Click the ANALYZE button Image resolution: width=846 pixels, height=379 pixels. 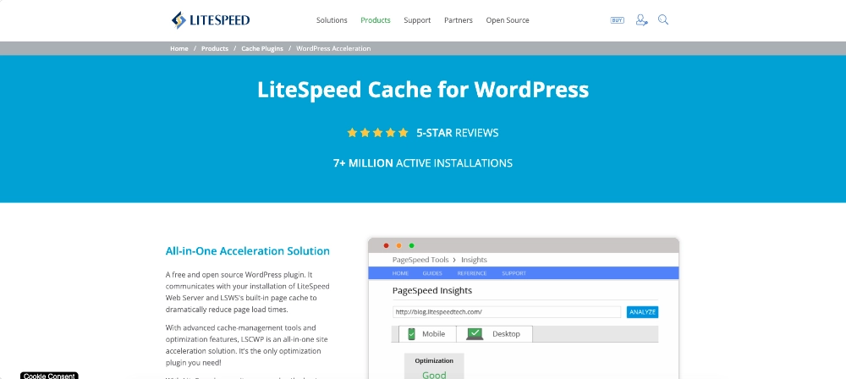pos(642,312)
